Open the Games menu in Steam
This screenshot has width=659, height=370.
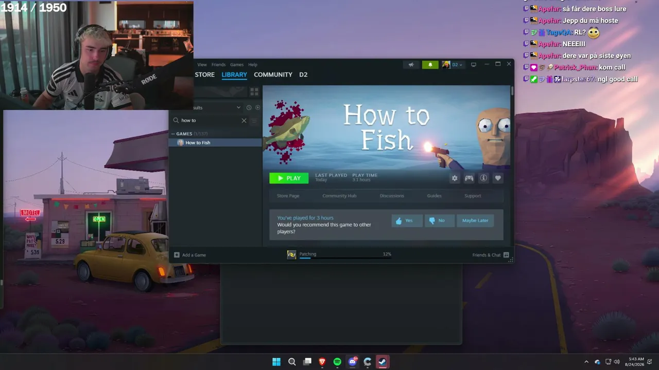click(237, 65)
